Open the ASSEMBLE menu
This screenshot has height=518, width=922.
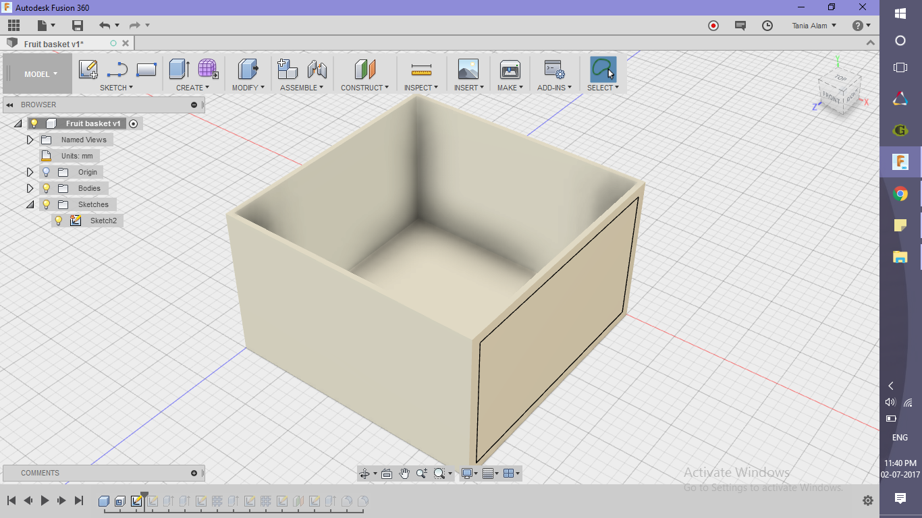coord(302,88)
